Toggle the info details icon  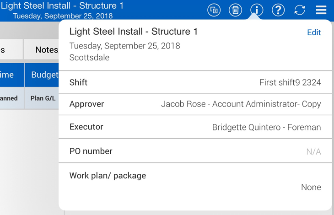point(257,10)
